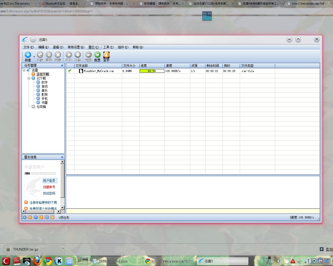Select the 软件 category in tree
Viewport: 333px width, 266px height.
[x=44, y=82]
